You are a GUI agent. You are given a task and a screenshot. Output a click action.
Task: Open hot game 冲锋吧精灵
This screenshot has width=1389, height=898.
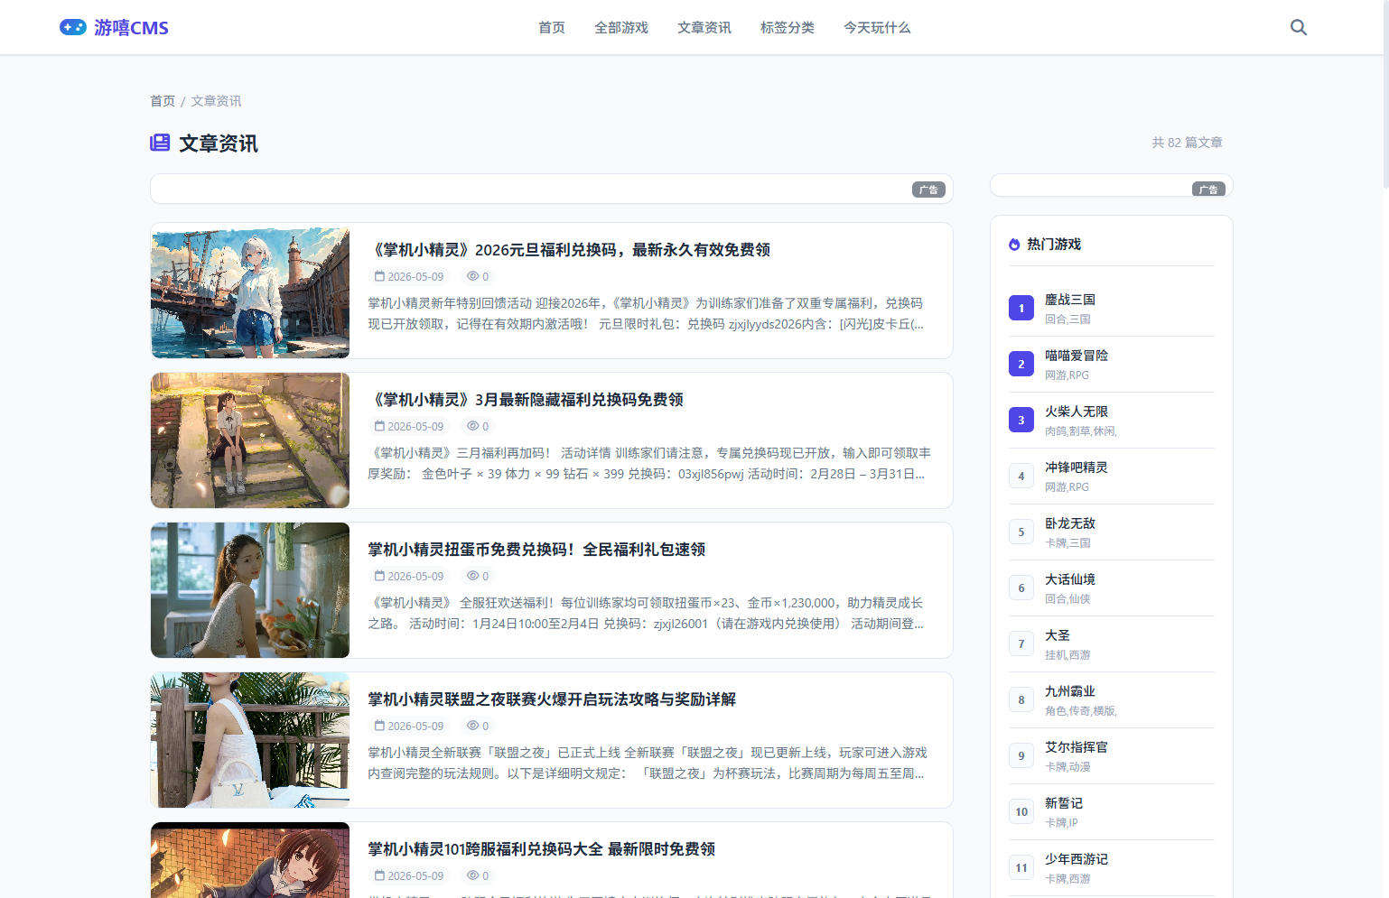click(x=1077, y=468)
